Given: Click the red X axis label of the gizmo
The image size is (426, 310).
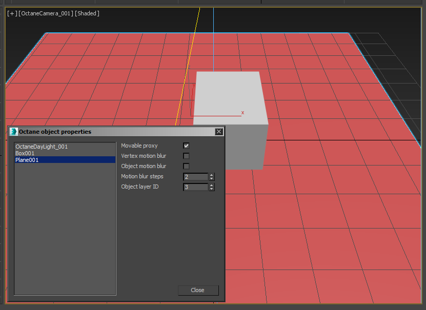Looking at the screenshot, I should click(x=242, y=112).
